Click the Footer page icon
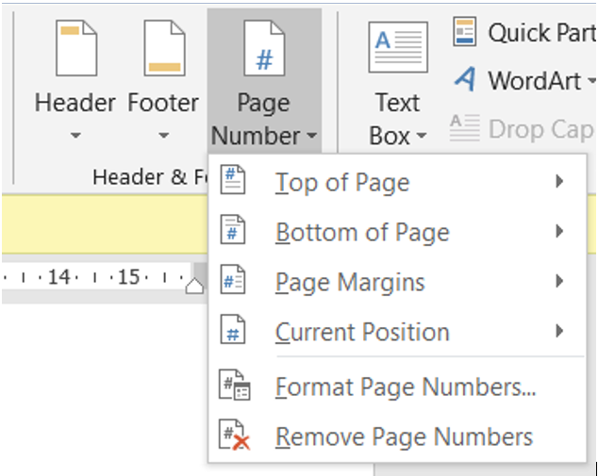Viewport: 598px width, 476px height. [163, 49]
